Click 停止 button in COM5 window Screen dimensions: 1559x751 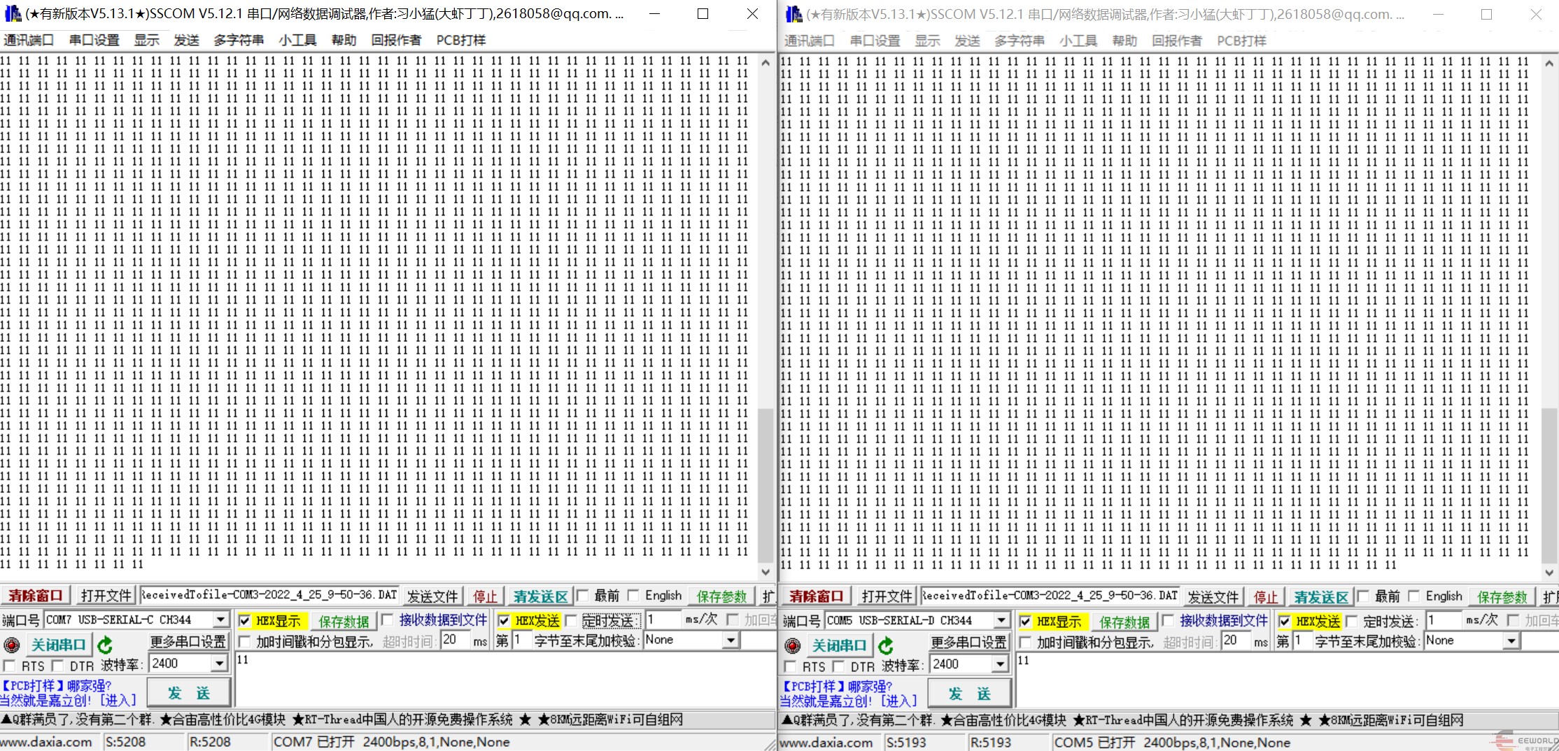tap(1266, 596)
